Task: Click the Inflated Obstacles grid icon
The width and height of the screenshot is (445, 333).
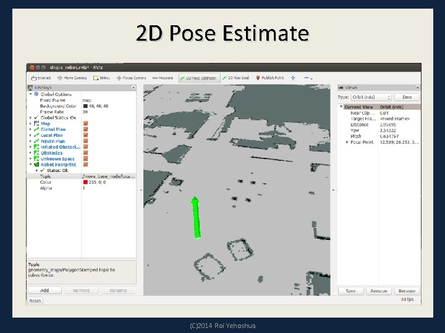Action: point(36,147)
